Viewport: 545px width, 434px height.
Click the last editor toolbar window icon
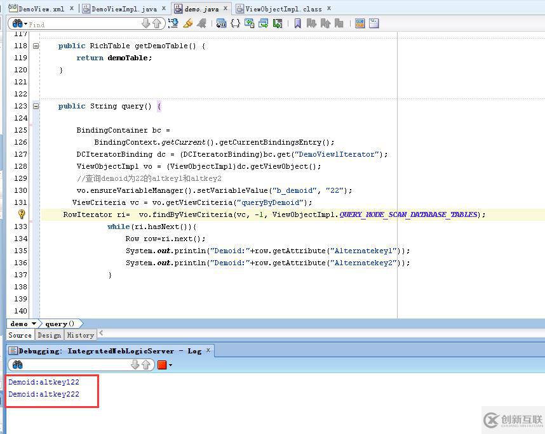pyautogui.click(x=374, y=23)
